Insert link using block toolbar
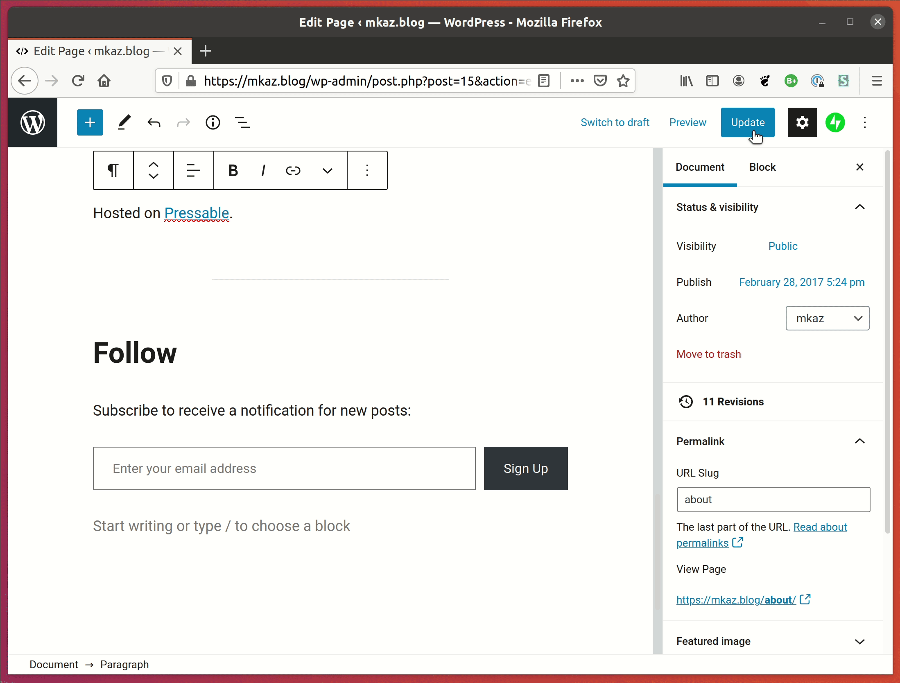 pyautogui.click(x=293, y=170)
